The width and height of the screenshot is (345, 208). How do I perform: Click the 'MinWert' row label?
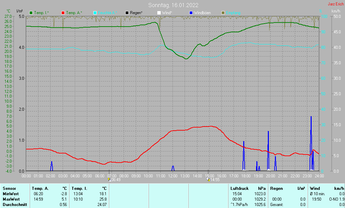(x=10, y=194)
